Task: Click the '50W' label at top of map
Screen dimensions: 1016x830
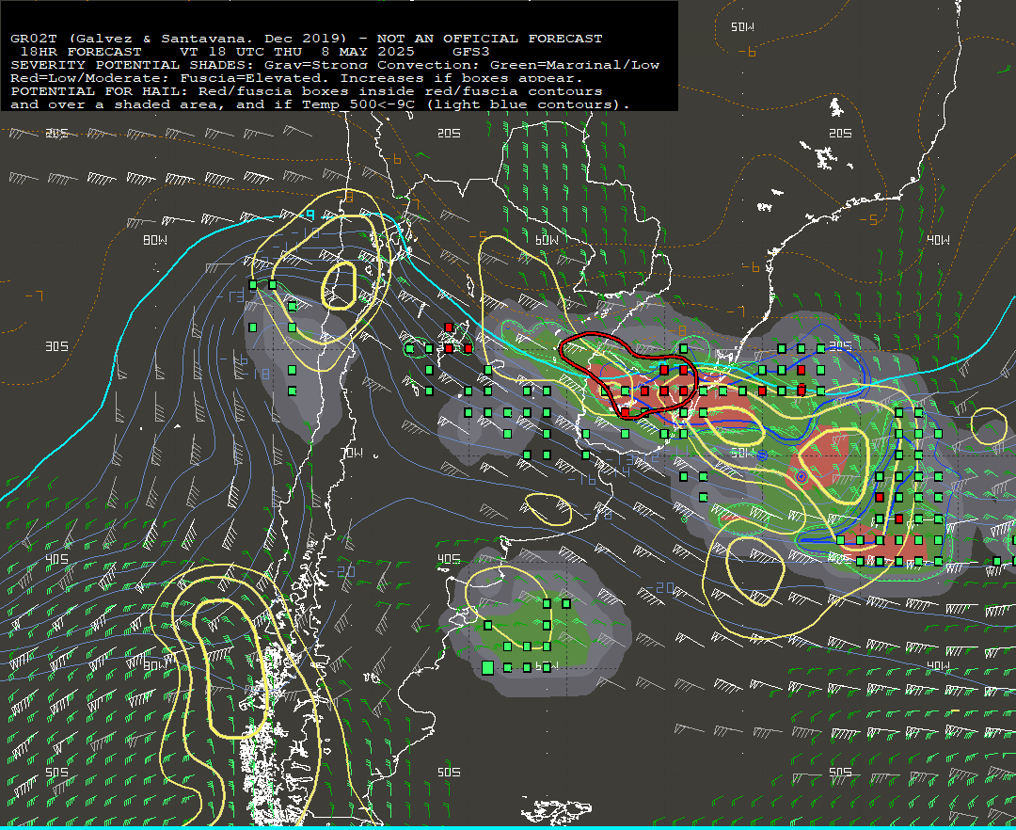Action: coord(742,26)
